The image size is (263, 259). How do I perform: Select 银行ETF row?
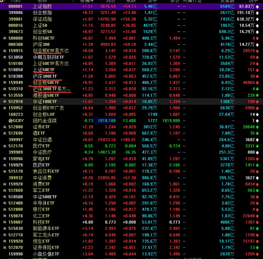click(x=132, y=210)
